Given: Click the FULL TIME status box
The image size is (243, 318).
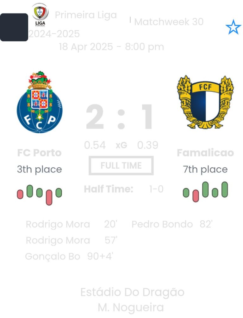Looking at the screenshot, I should tap(121, 165).
